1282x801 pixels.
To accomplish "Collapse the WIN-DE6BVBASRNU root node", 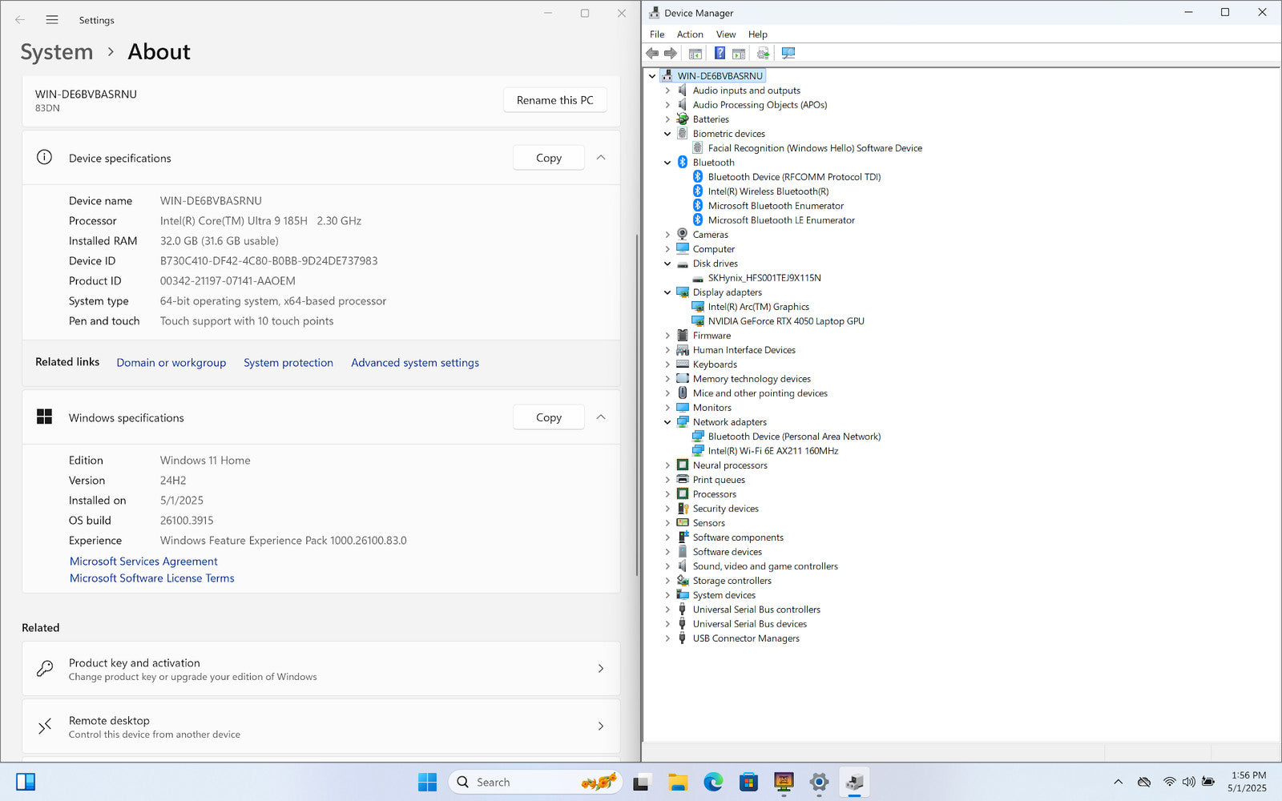I will [652, 76].
